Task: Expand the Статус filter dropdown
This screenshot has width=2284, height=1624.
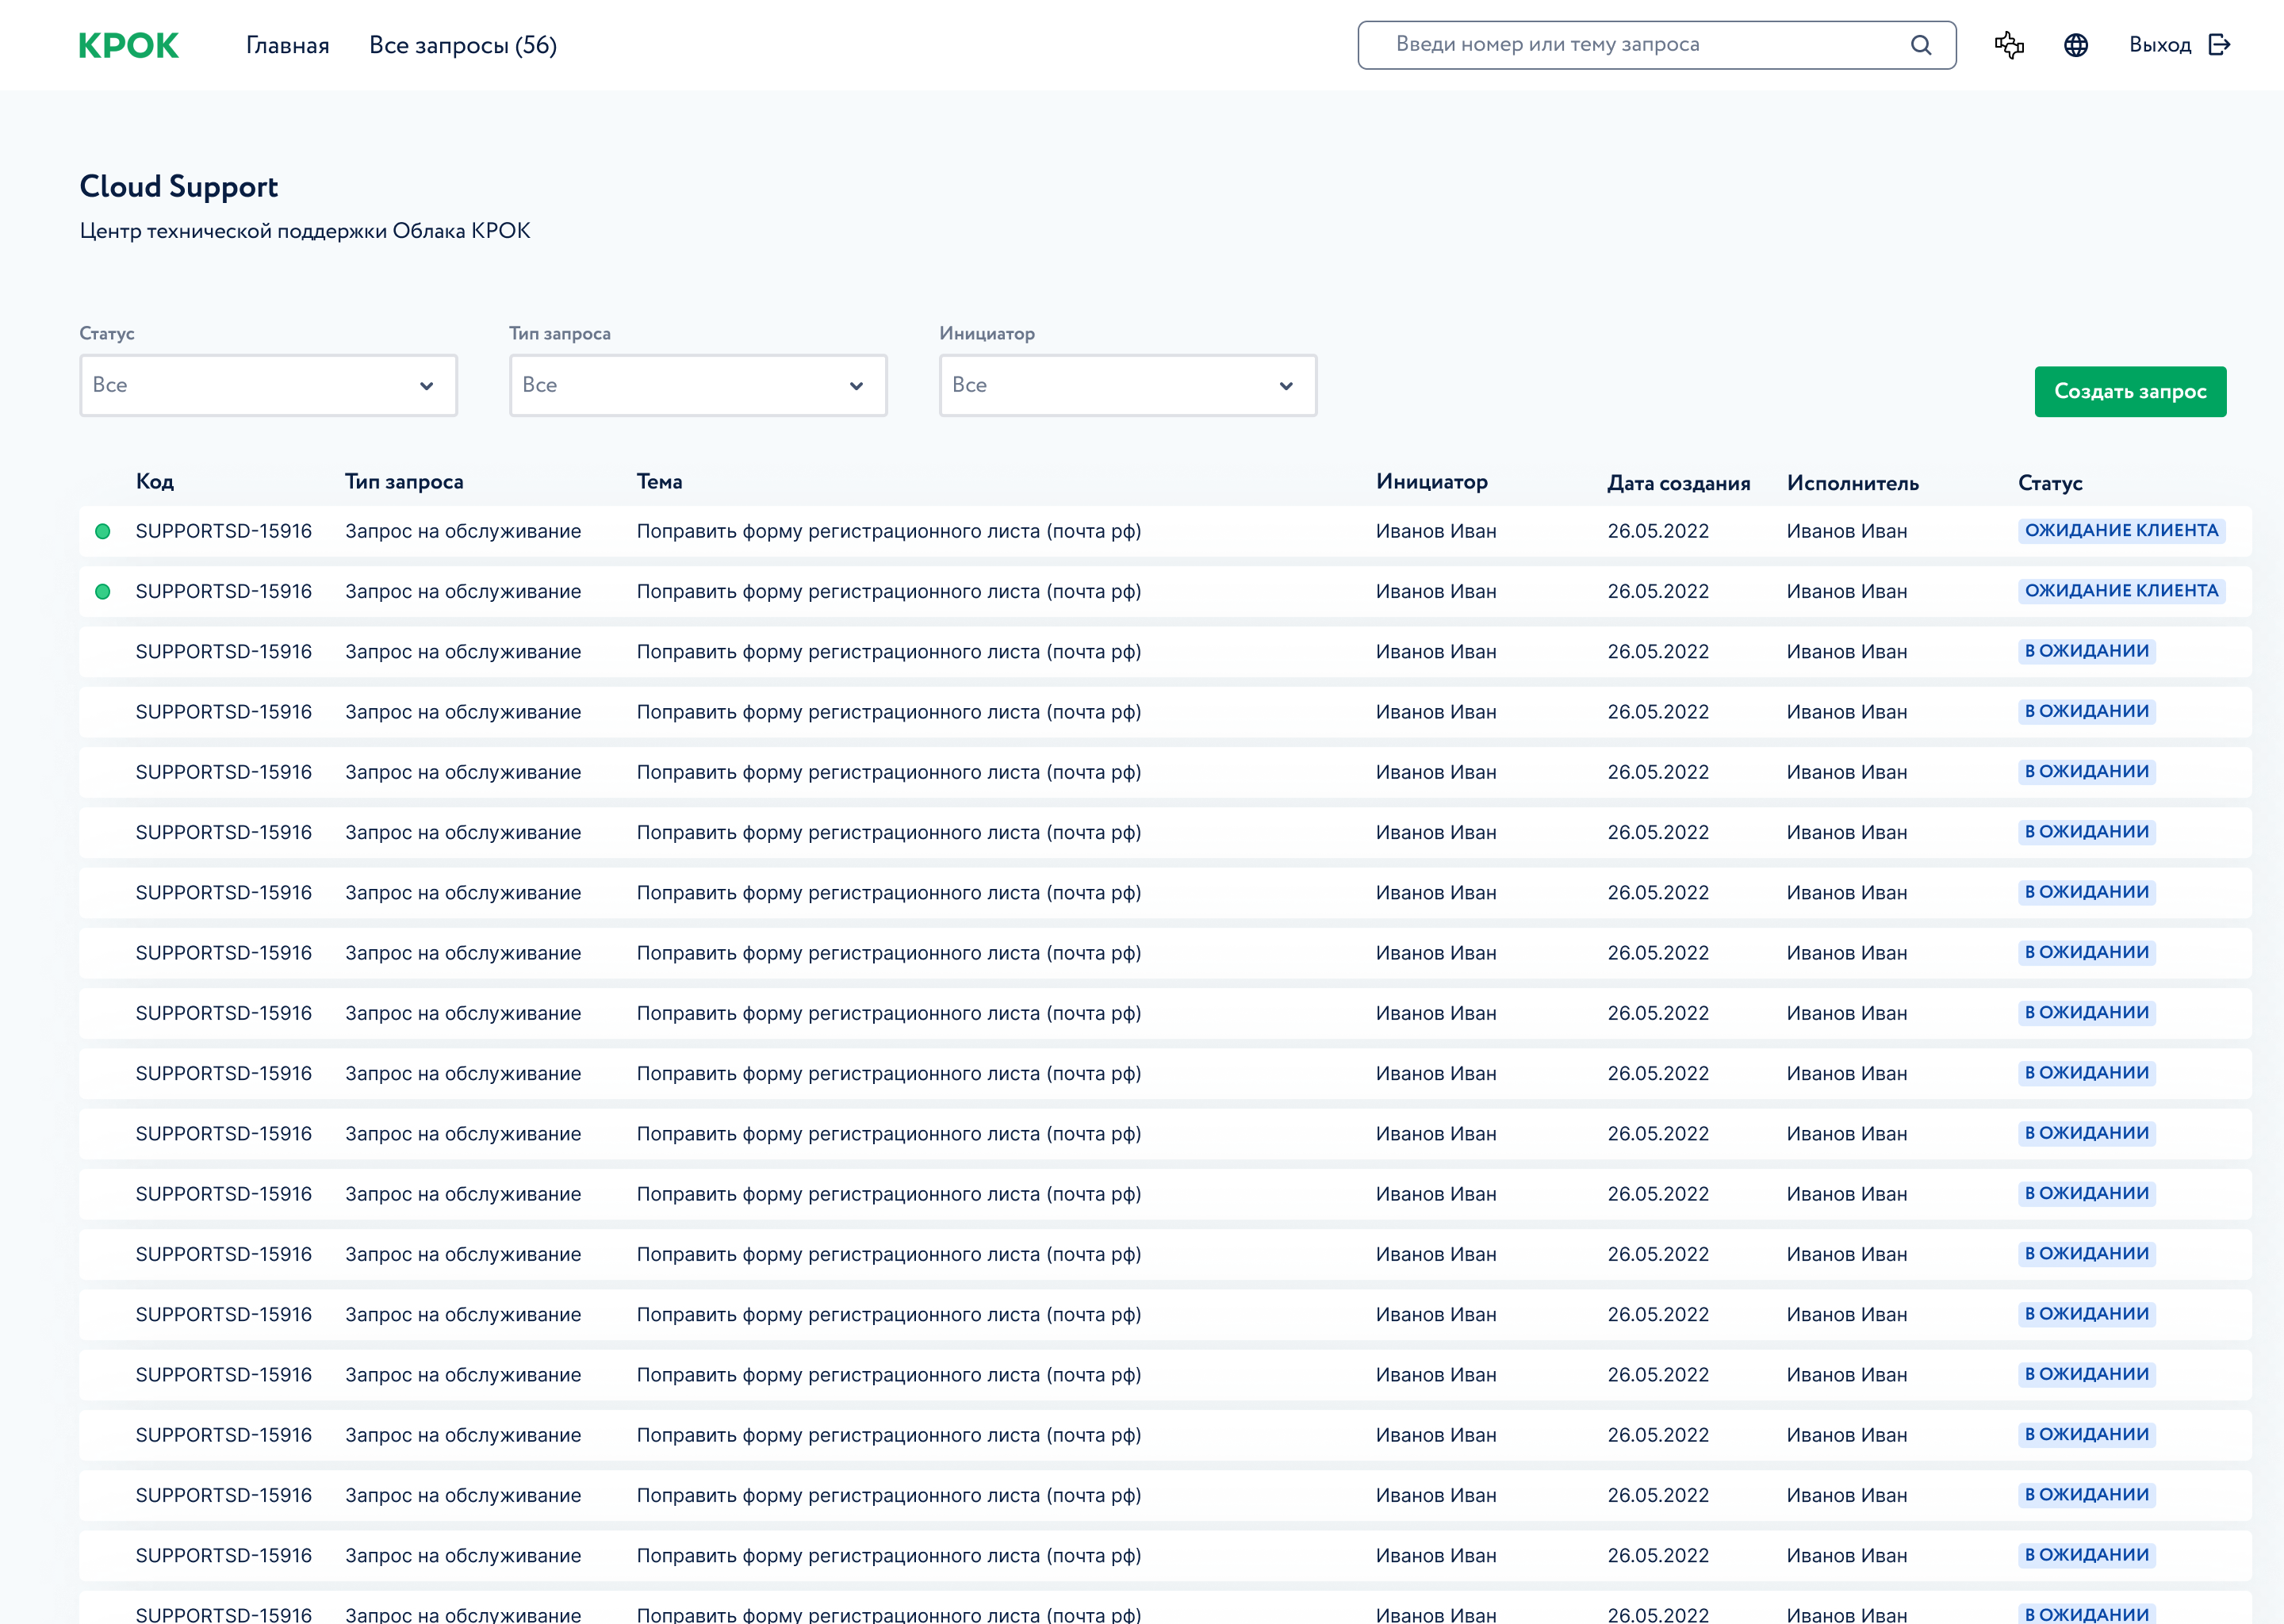Action: click(268, 386)
